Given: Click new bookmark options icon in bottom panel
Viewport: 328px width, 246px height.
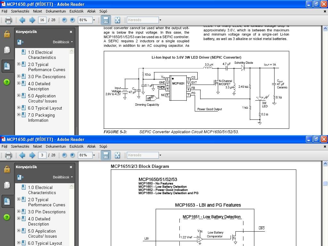Looking at the screenshot, I should point(20,177).
